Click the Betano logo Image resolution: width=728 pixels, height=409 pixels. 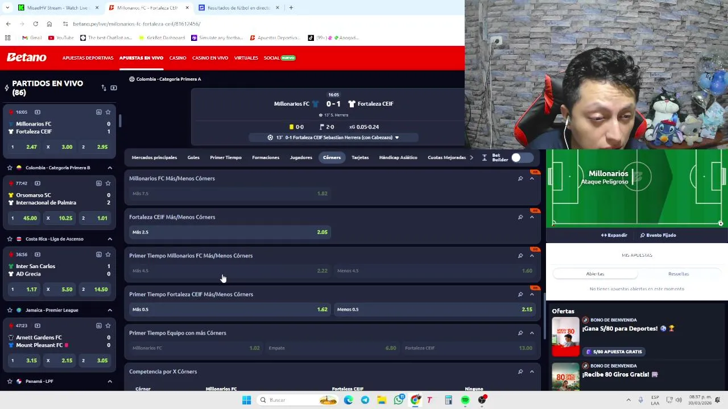pos(26,57)
